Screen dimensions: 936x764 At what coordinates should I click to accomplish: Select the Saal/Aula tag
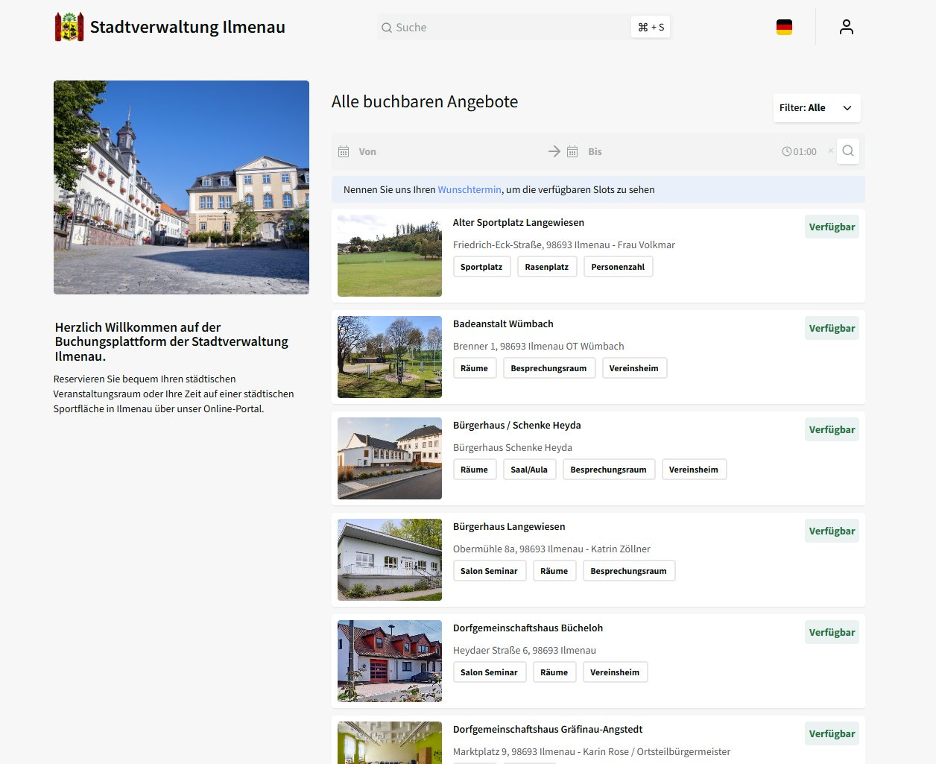tap(529, 470)
